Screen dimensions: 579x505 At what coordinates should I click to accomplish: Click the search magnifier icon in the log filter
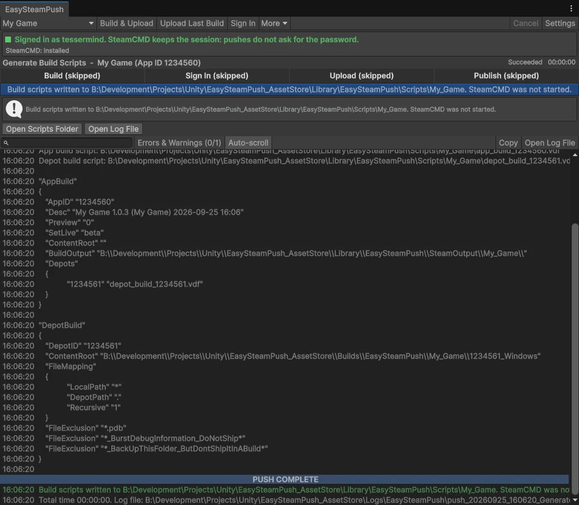click(6, 143)
